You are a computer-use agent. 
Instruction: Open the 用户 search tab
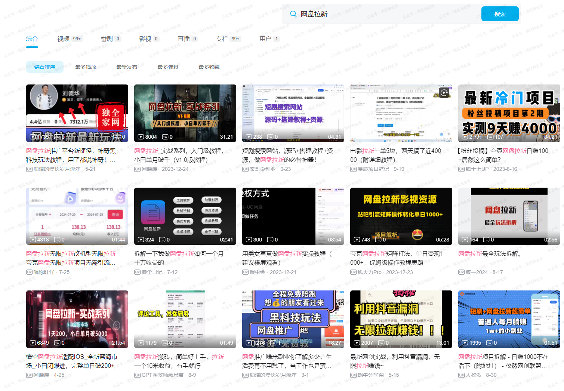[x=265, y=39]
